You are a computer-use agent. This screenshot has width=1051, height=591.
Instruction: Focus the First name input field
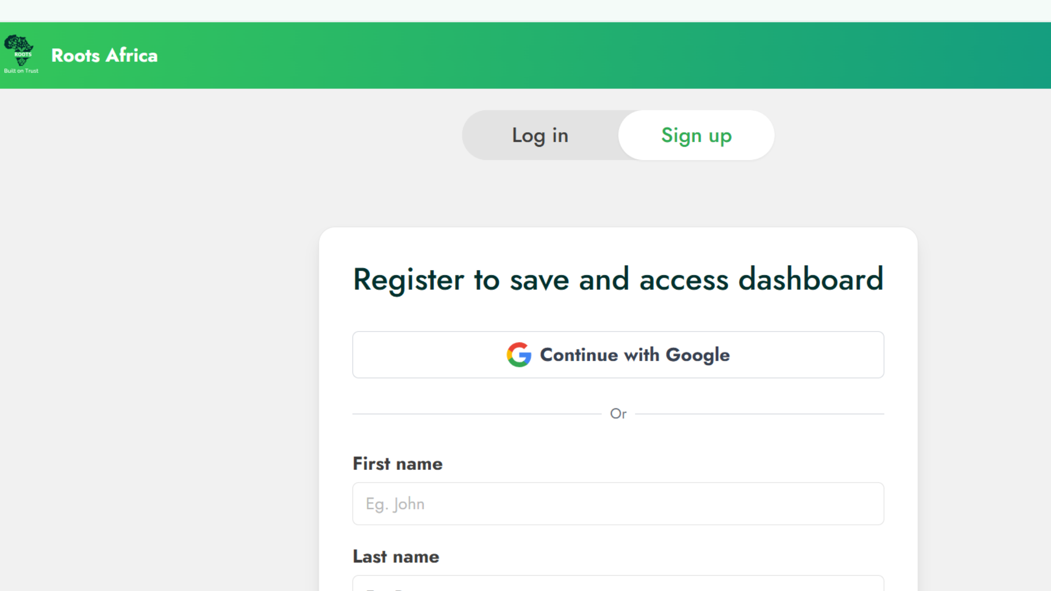(x=618, y=504)
